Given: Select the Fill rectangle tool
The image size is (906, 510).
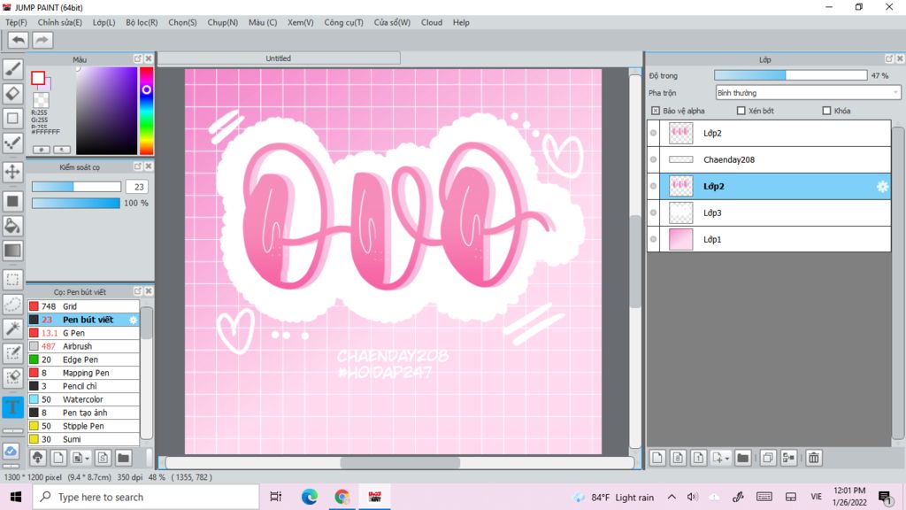Looking at the screenshot, I should (x=12, y=201).
